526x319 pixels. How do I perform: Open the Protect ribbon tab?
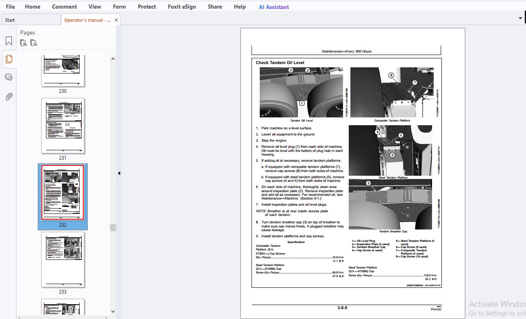pyautogui.click(x=147, y=7)
